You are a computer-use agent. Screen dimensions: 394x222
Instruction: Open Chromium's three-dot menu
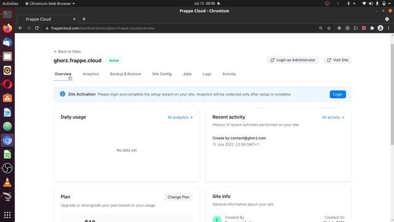coord(388,28)
